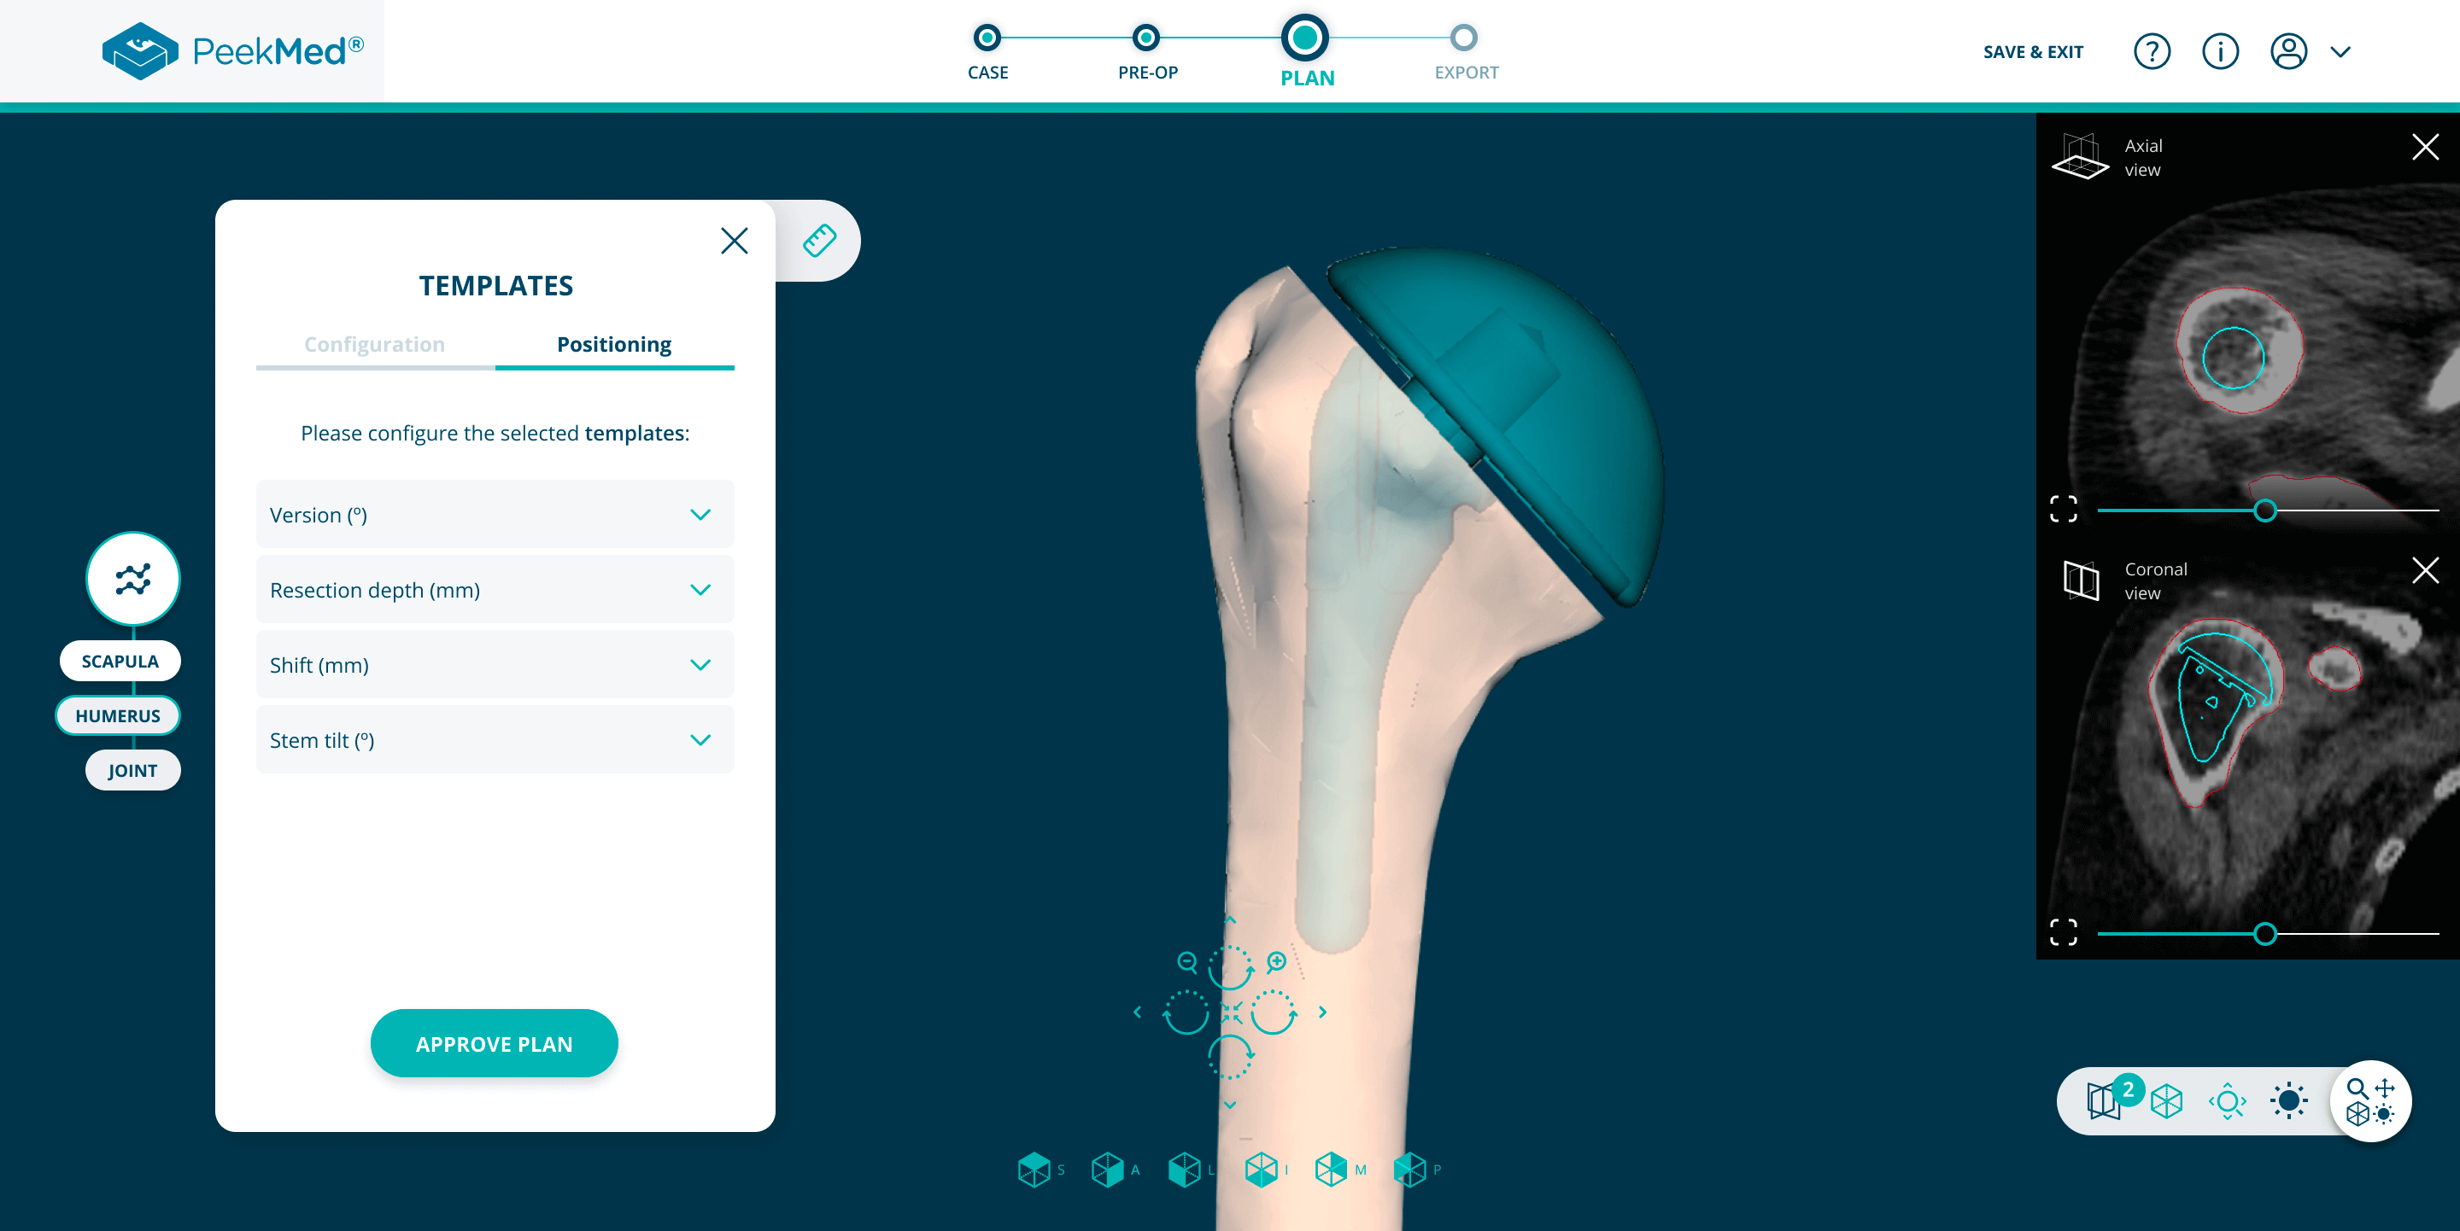Viewport: 2460px width, 1231px height.
Task: Click the zoom-in magnifier in navigation widget
Action: click(x=1277, y=961)
